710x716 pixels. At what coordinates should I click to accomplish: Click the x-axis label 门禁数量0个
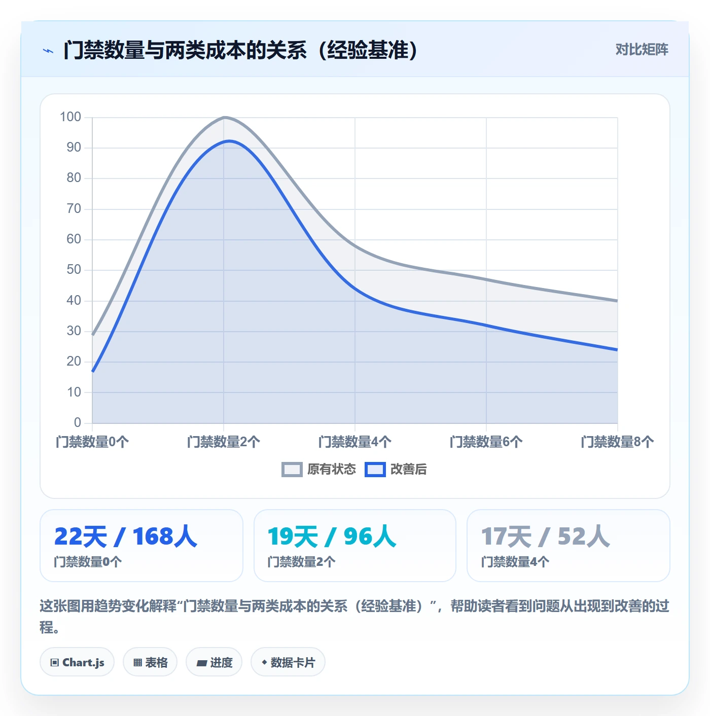pos(92,442)
